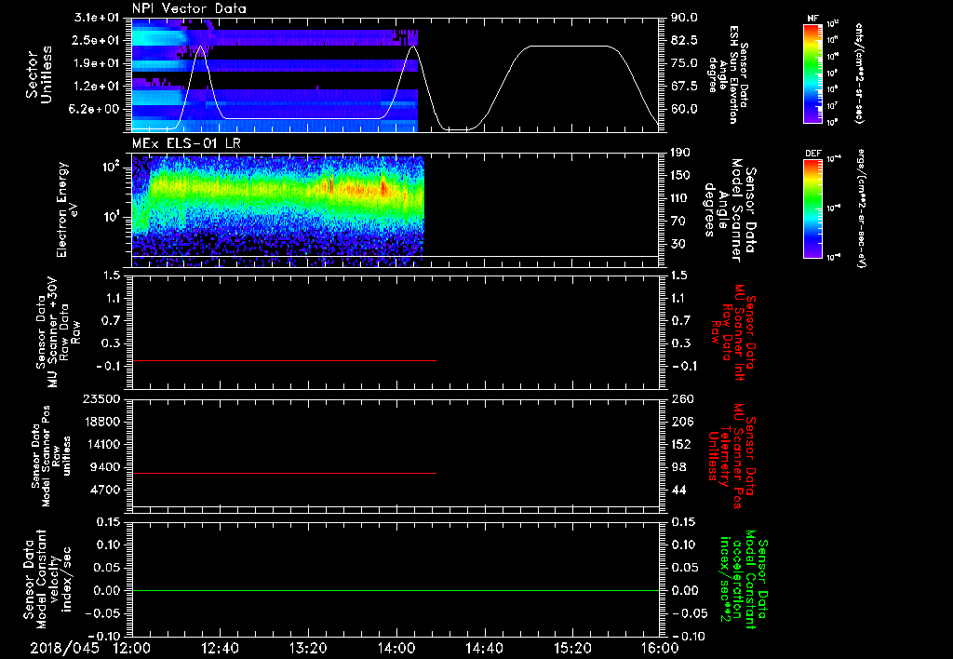953x659 pixels.
Task: Click the '110' scanner angle tick
Action: click(680, 198)
